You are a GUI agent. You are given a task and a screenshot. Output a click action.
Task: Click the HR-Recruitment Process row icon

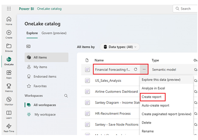87,113
